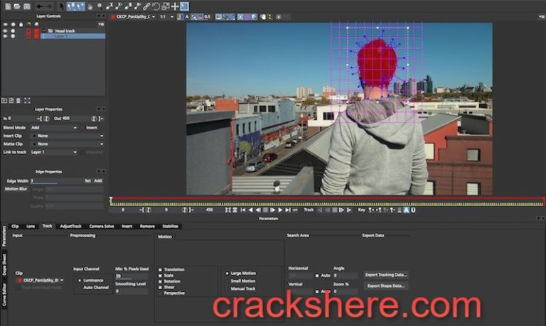This screenshot has height=326, width=546.
Task: Choose the Pan hand tool
Action: (x=89, y=6)
